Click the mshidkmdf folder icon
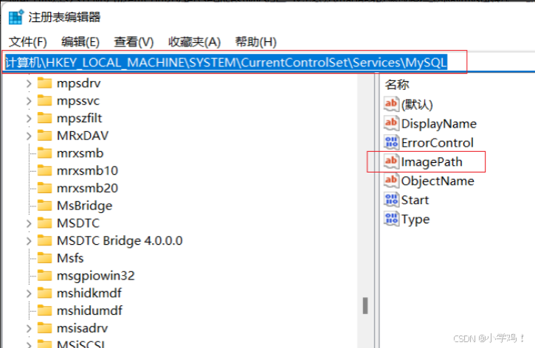 (44, 293)
